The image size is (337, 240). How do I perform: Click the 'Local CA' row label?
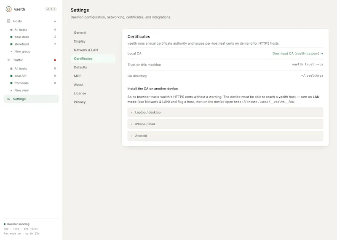[x=134, y=54]
